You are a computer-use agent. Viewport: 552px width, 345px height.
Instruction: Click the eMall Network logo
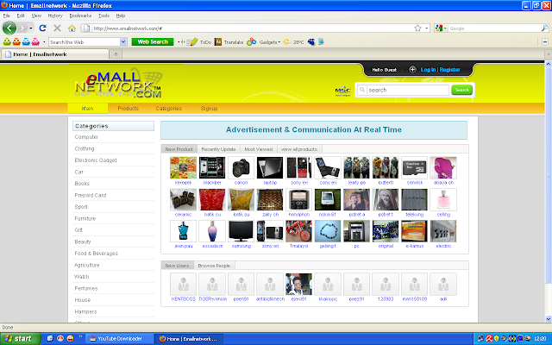click(x=118, y=85)
